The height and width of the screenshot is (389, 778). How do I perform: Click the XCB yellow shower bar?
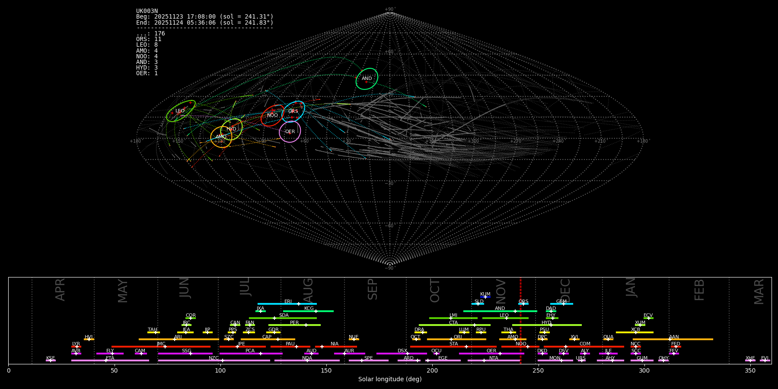(635, 332)
